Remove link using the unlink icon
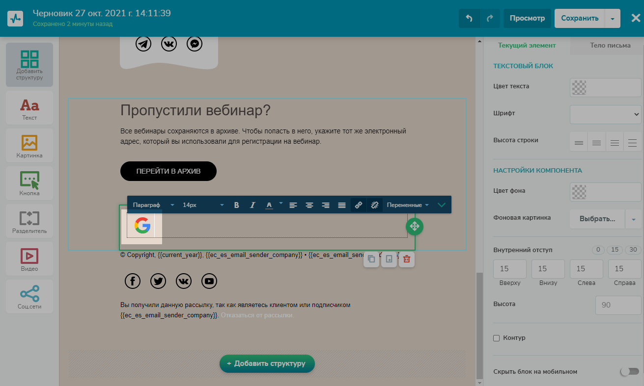Image resolution: width=644 pixels, height=386 pixels. 375,205
